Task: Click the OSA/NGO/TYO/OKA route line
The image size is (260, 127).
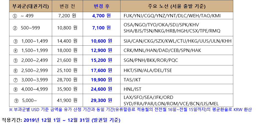Action: pyautogui.click(x=161, y=25)
